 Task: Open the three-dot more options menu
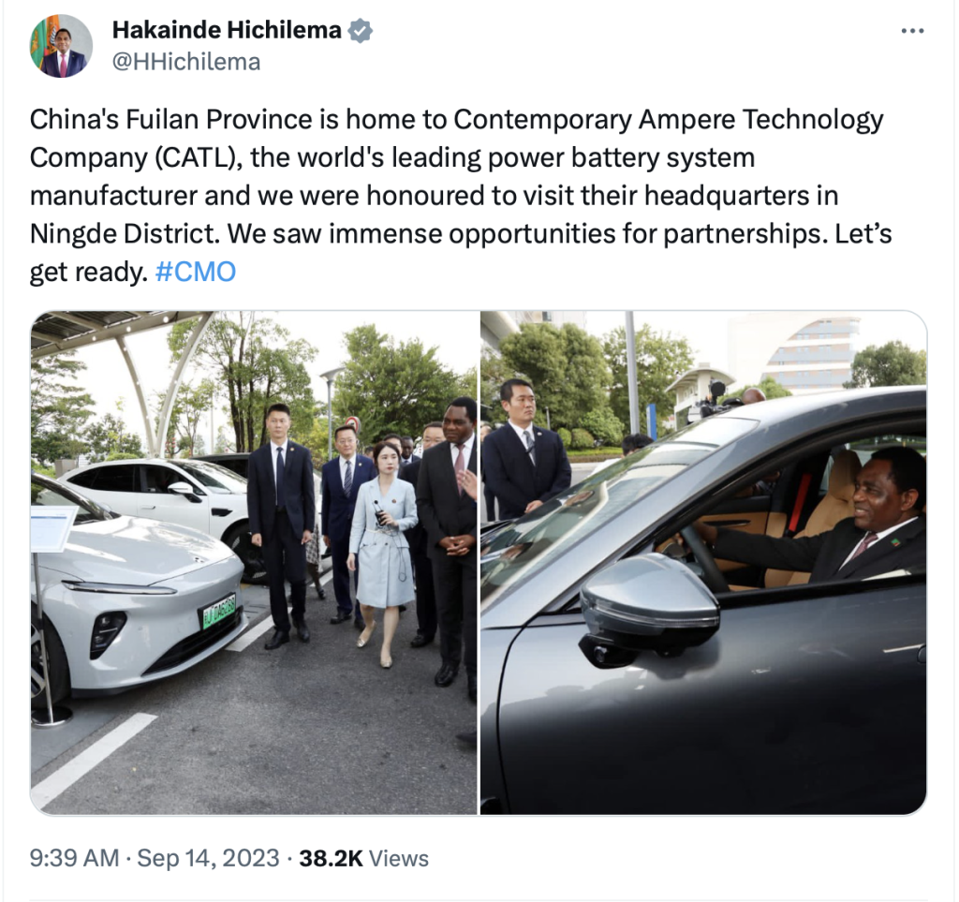912,31
